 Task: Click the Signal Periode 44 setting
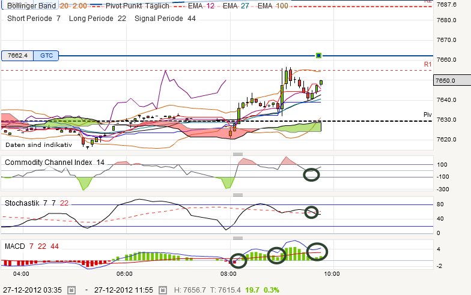tap(165, 19)
